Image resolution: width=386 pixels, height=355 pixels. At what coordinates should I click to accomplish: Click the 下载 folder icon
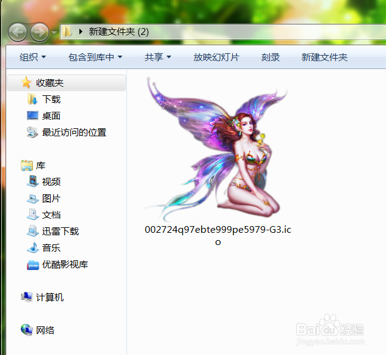(x=32, y=99)
